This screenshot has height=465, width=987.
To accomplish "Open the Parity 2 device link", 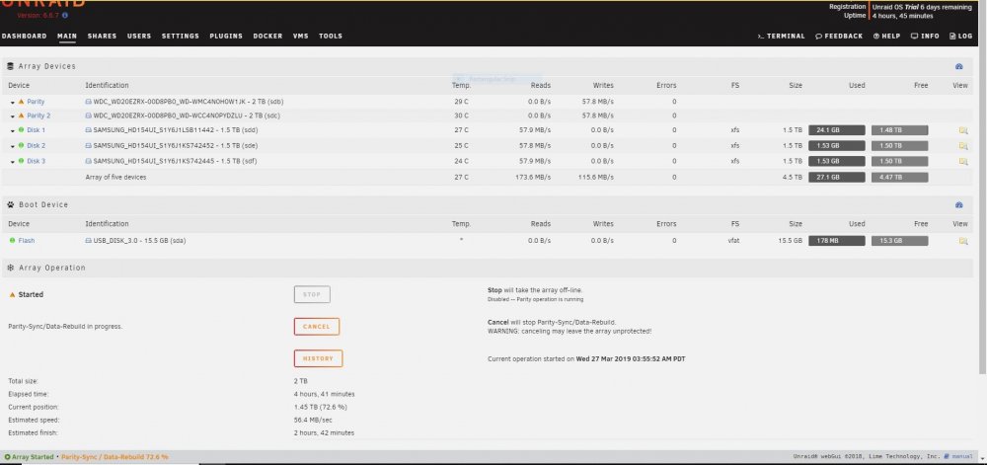I will click(x=39, y=116).
